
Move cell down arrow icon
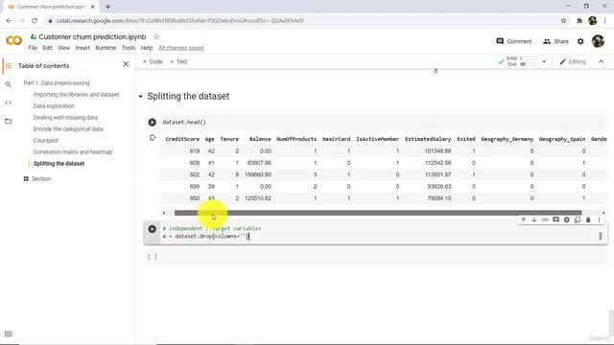(x=533, y=219)
